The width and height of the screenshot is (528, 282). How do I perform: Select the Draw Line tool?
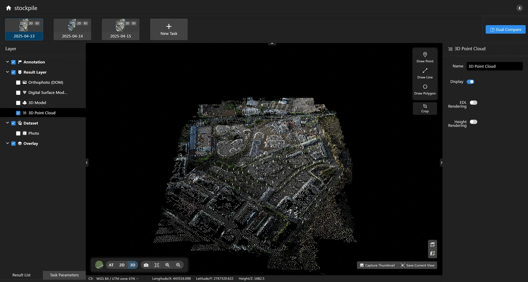tap(425, 73)
